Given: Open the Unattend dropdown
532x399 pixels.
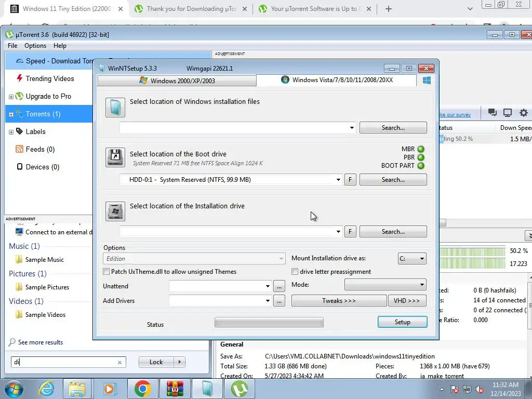Looking at the screenshot, I should click(x=268, y=286).
